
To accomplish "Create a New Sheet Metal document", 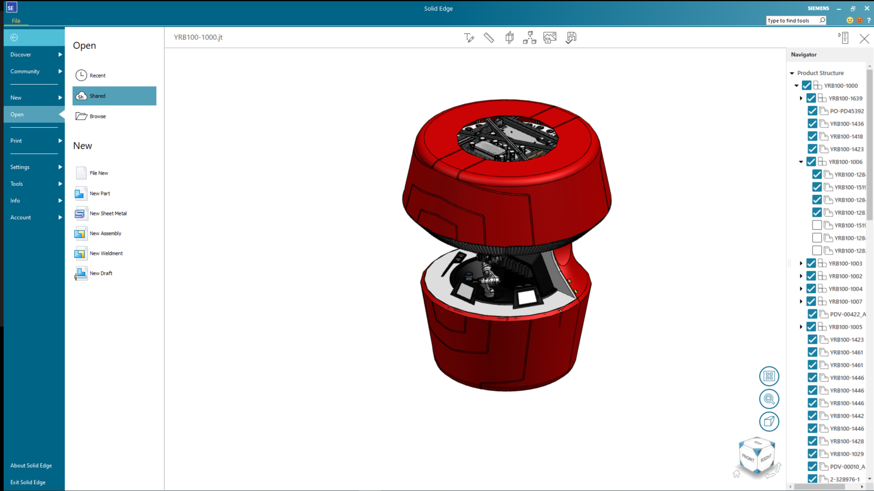I will point(108,213).
